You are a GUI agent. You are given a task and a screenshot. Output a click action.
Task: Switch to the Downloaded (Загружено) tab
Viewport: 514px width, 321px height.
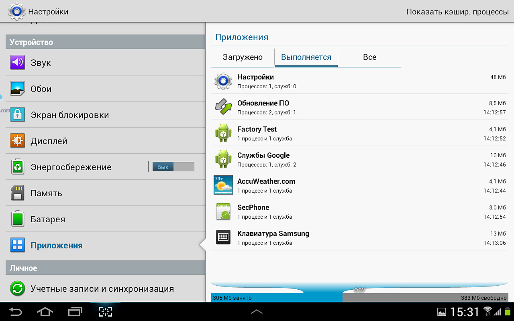point(243,57)
